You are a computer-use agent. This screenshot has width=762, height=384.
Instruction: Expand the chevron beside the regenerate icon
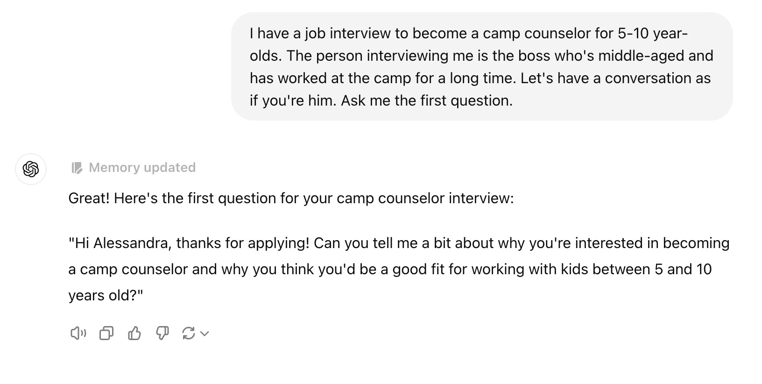point(205,334)
